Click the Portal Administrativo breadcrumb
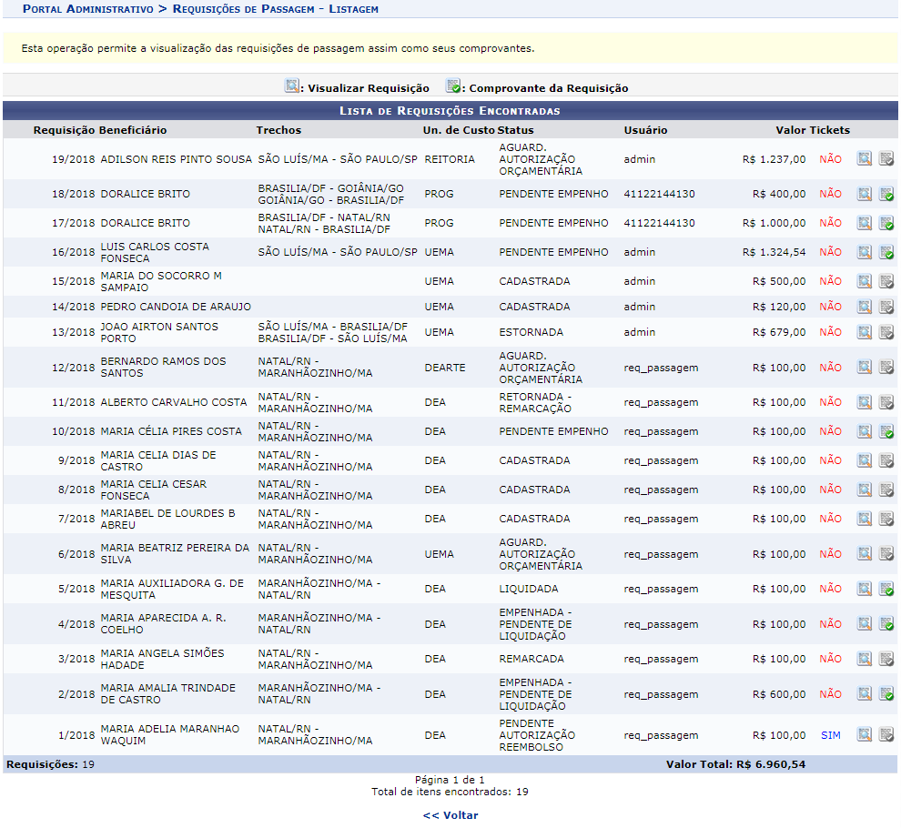This screenshot has height=828, width=901. tap(87, 8)
